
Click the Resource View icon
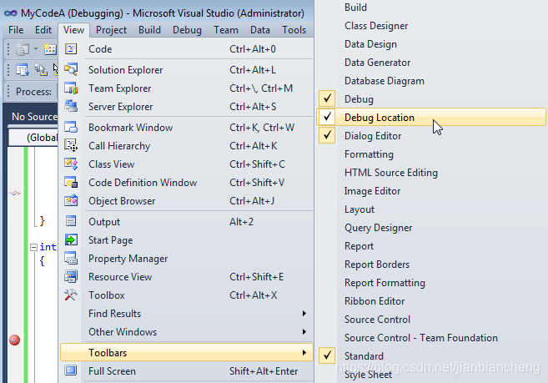(71, 277)
